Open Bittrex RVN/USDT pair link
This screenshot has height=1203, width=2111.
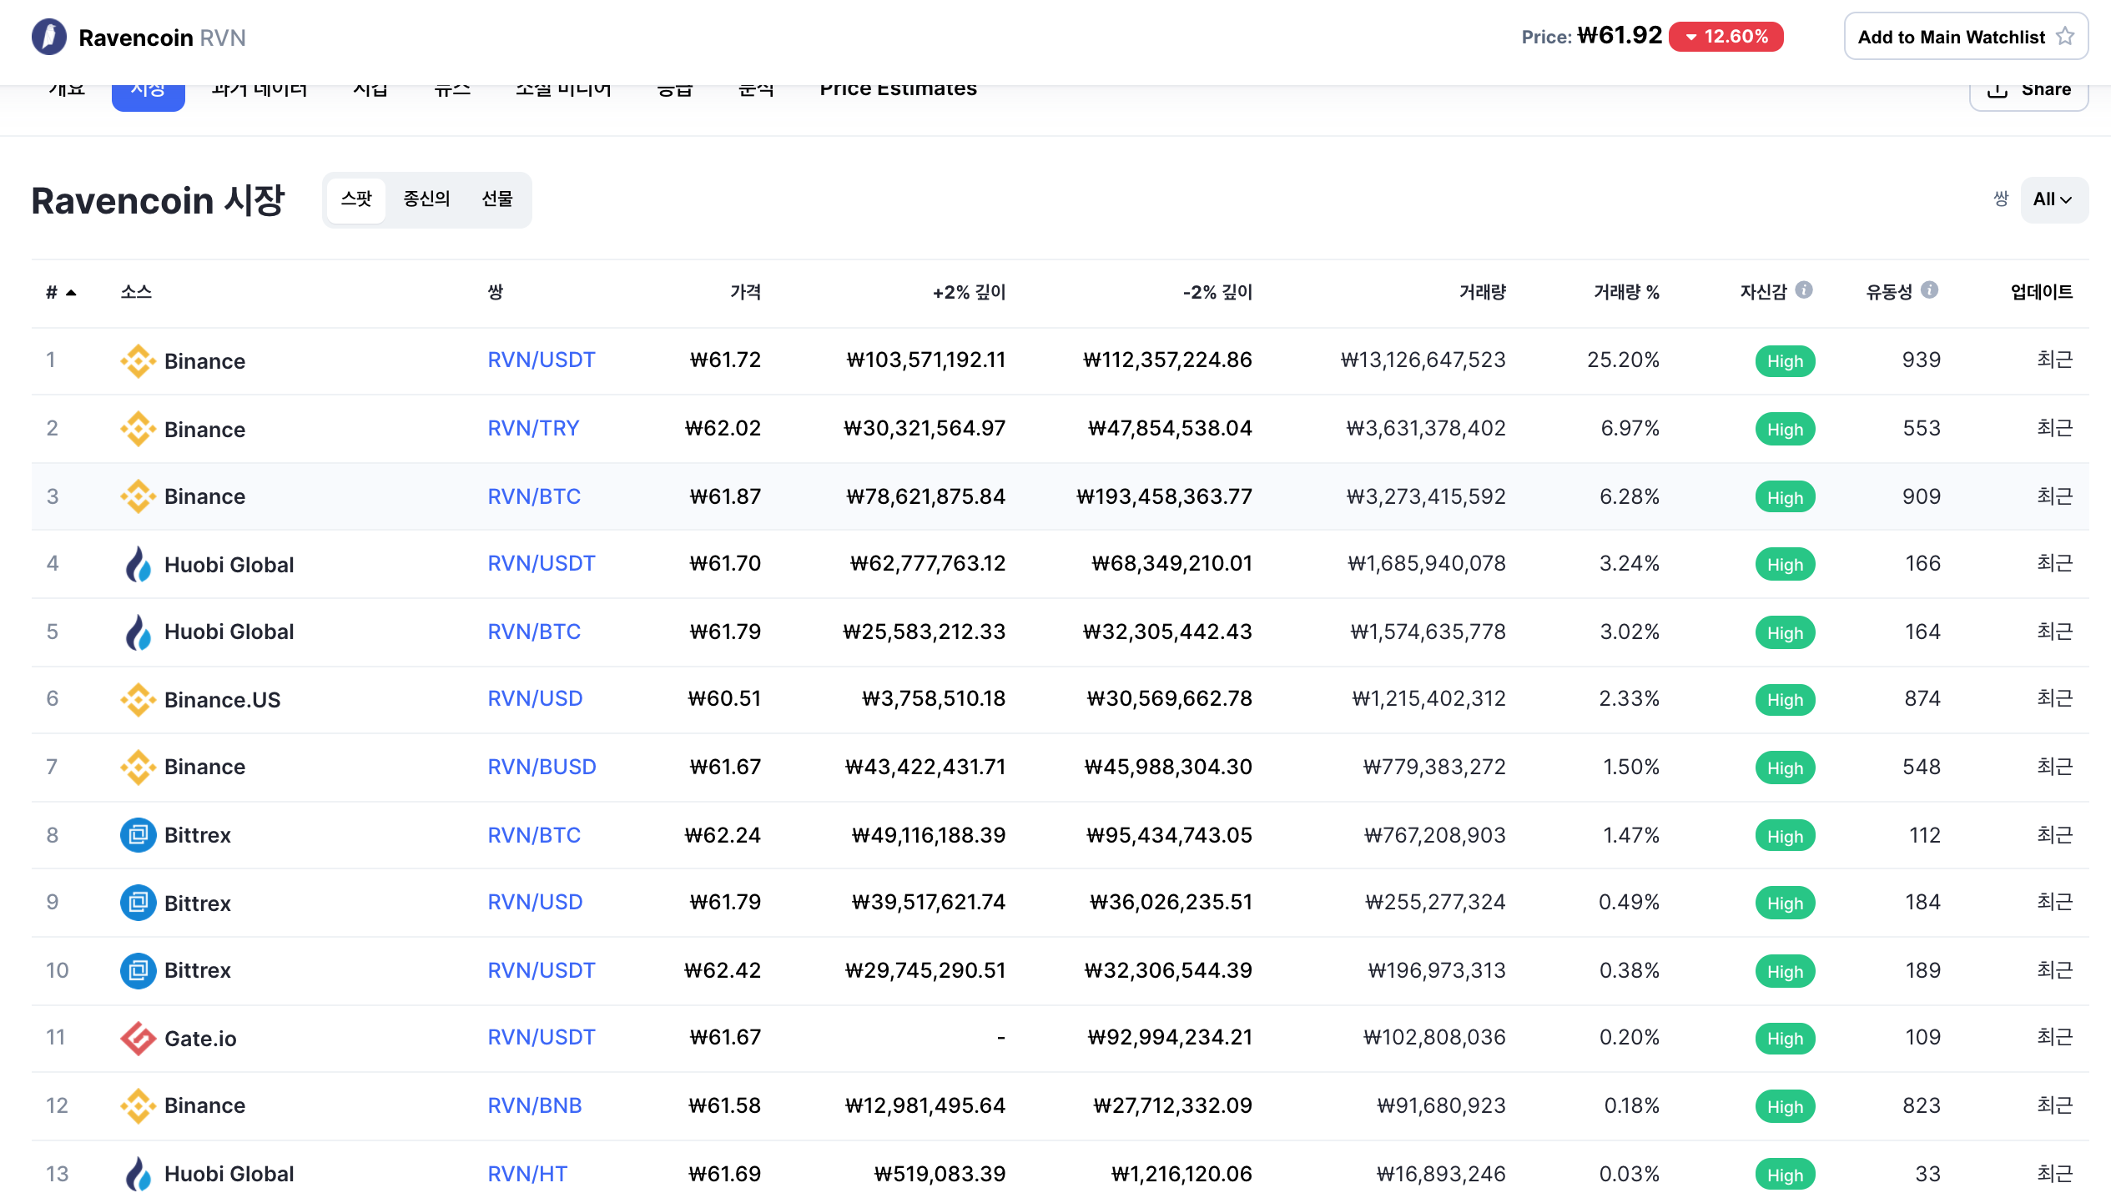point(542,970)
